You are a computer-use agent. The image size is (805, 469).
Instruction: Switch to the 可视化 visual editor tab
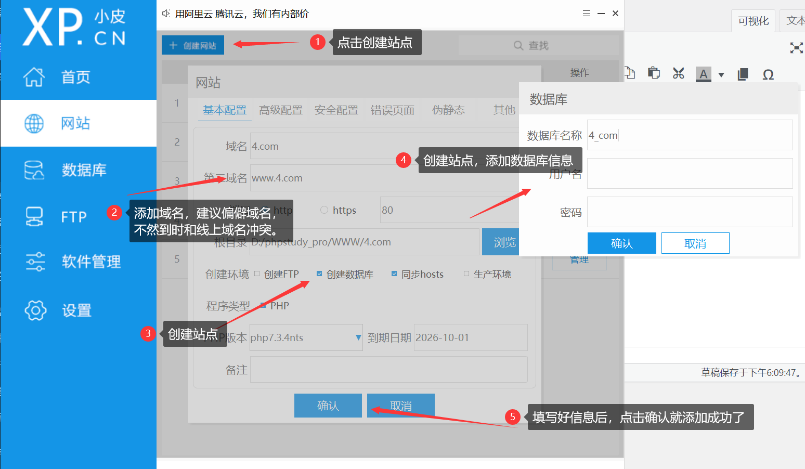(753, 21)
